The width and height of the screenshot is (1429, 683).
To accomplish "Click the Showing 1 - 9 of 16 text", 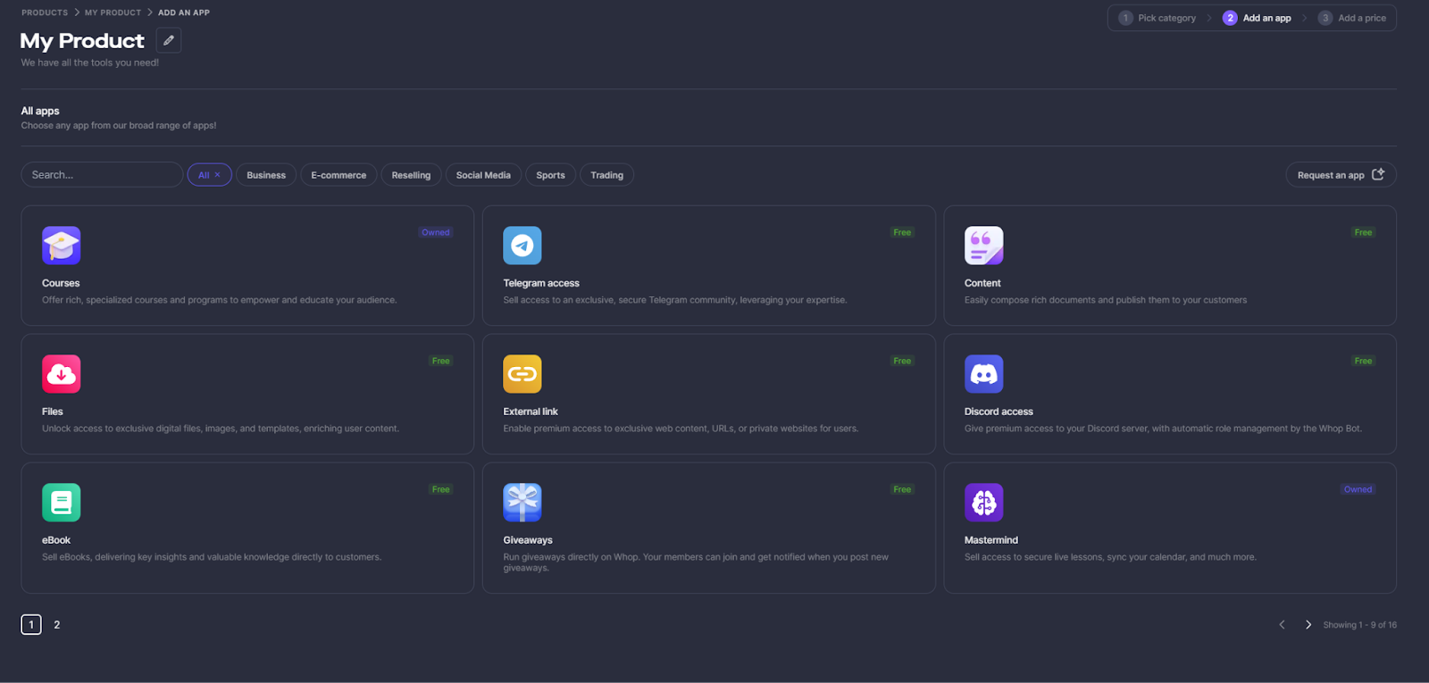I will (x=1359, y=625).
